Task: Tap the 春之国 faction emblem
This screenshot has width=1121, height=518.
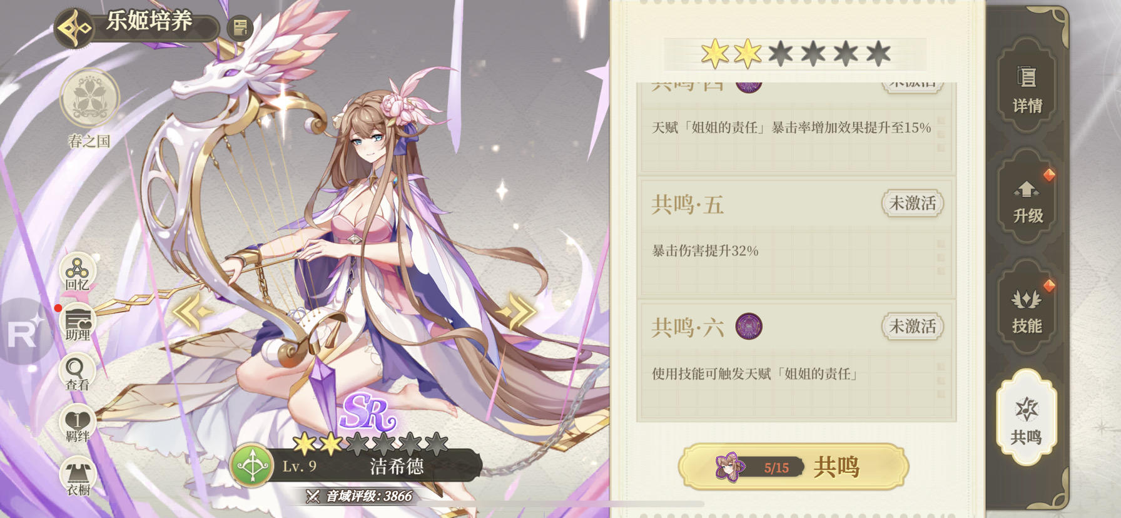Action: [89, 99]
